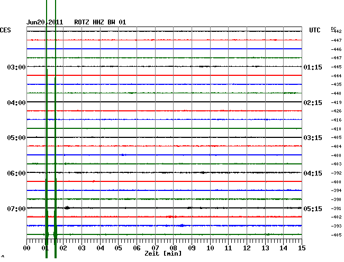Select the DC offset value -403
Image resolution: width=344 pixels, height=262 pixels.
tap(336, 164)
